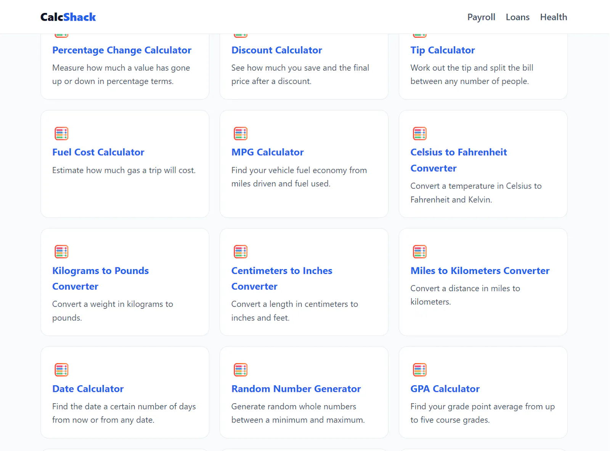Click abacus icon on Kilograms to Pounds card
This screenshot has width=610, height=451.
(61, 252)
